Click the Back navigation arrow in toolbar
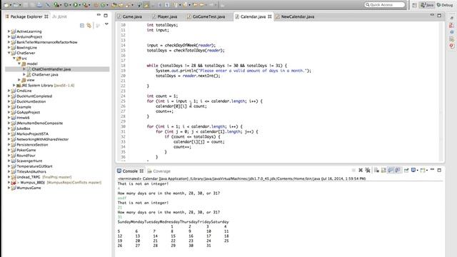Image resolution: width=457 pixels, height=257 pixels. click(x=201, y=5)
